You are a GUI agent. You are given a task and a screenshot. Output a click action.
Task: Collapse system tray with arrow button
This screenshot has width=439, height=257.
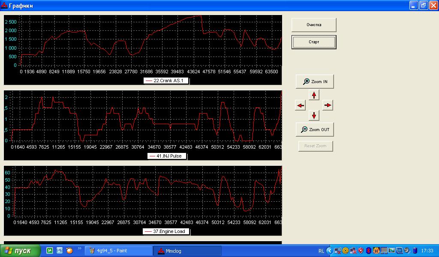coord(330,251)
